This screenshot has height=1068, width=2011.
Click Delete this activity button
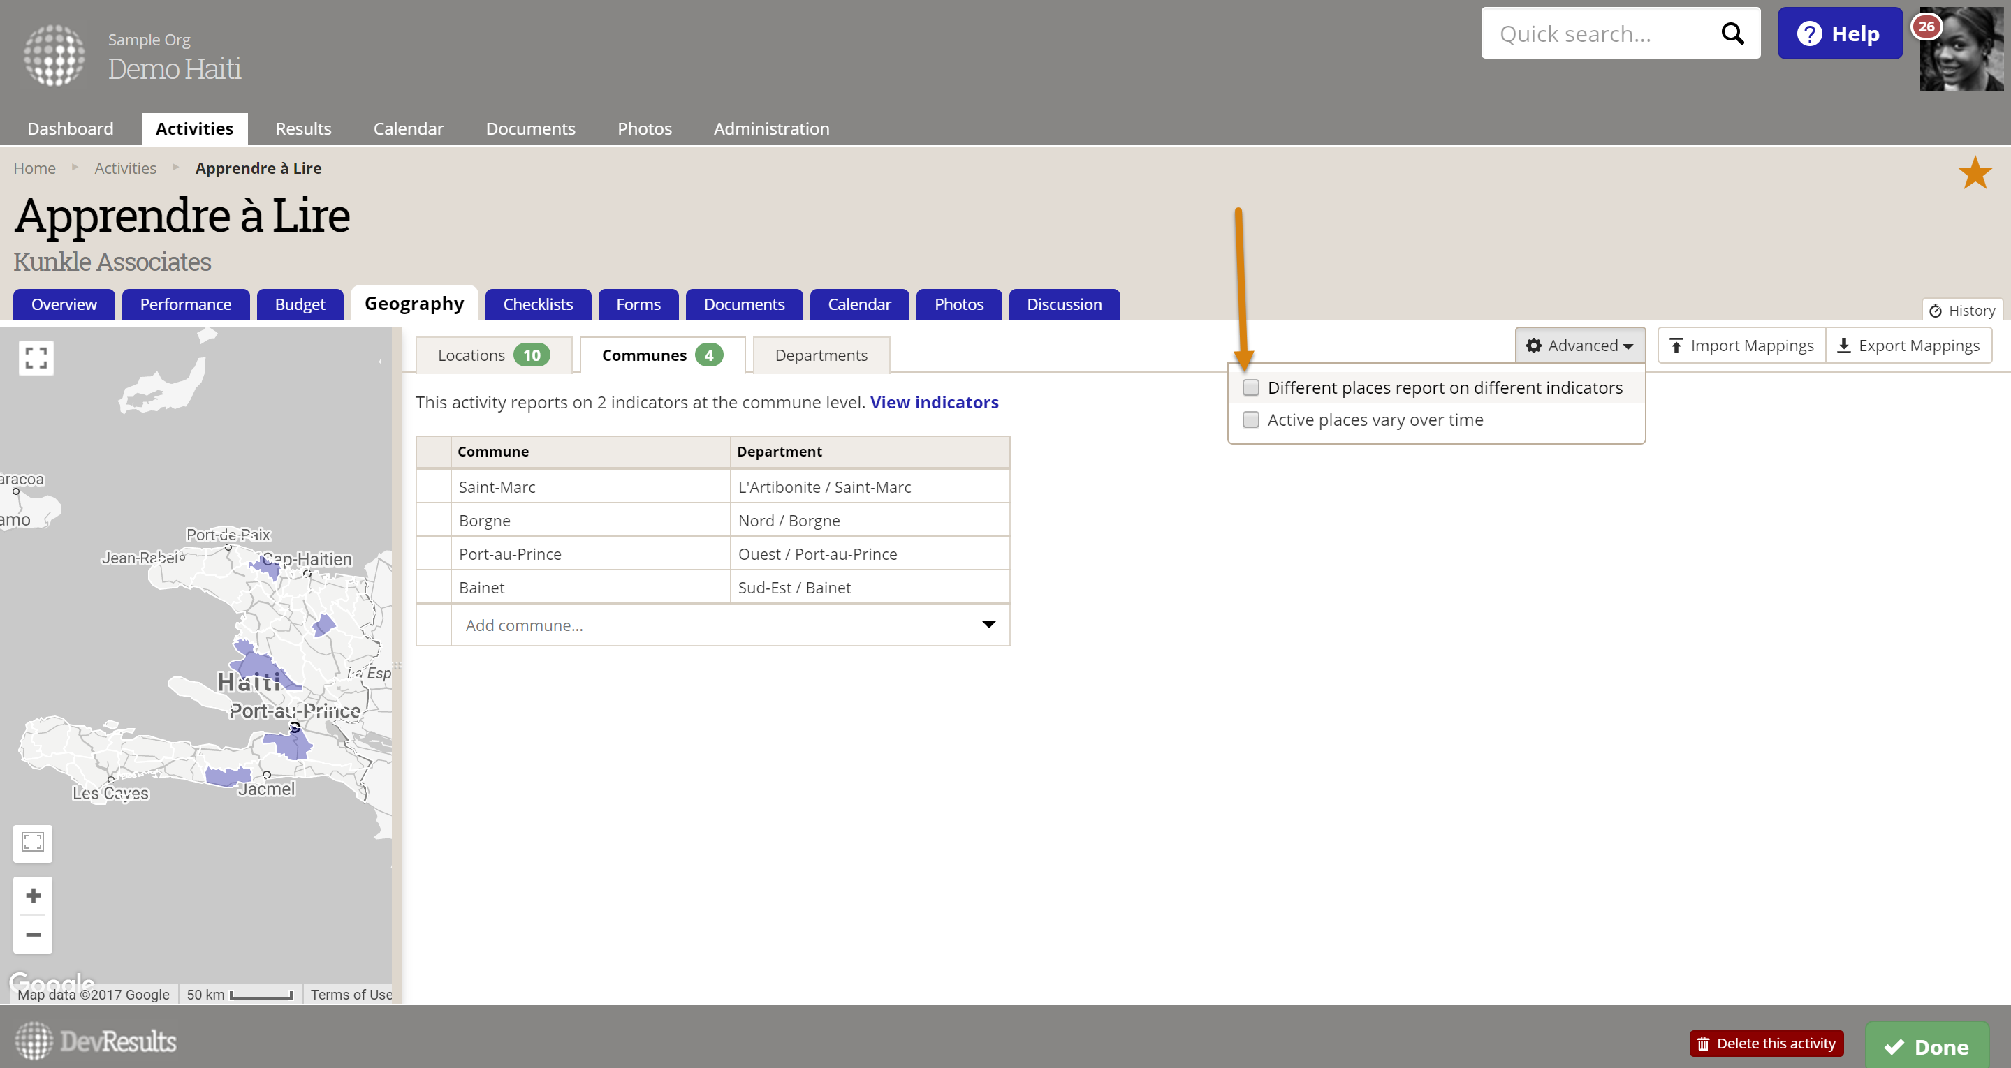(1766, 1043)
